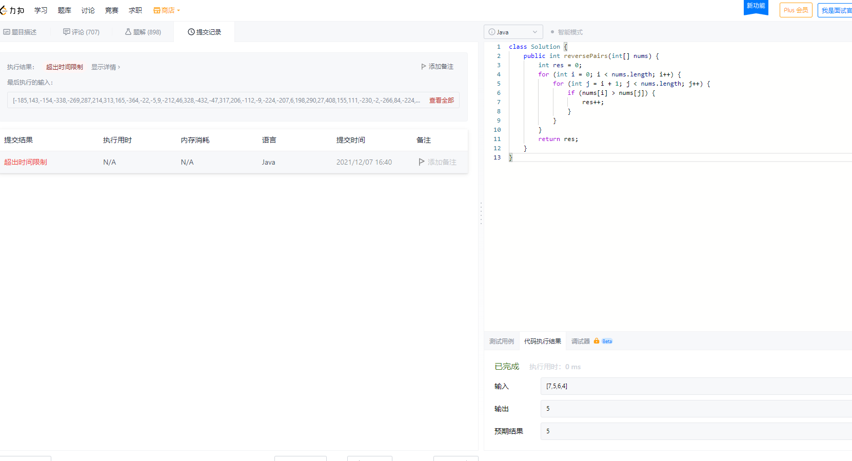Click the 我是面试官 button

835,10
